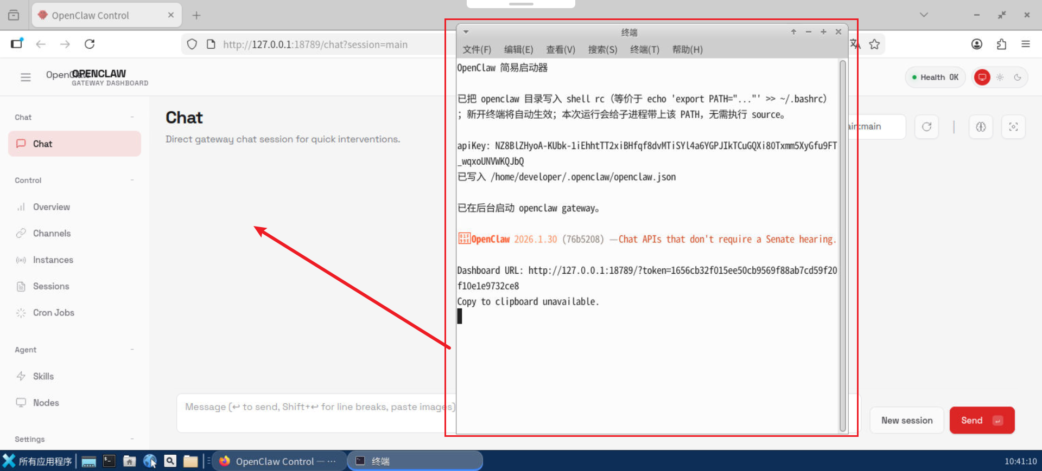1042x471 pixels.
Task: Open the Firefox account icon
Action: pos(977,44)
